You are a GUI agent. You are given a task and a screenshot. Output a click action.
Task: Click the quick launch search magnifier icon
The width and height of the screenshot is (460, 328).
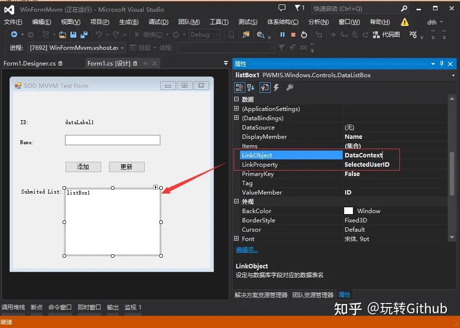coord(404,9)
